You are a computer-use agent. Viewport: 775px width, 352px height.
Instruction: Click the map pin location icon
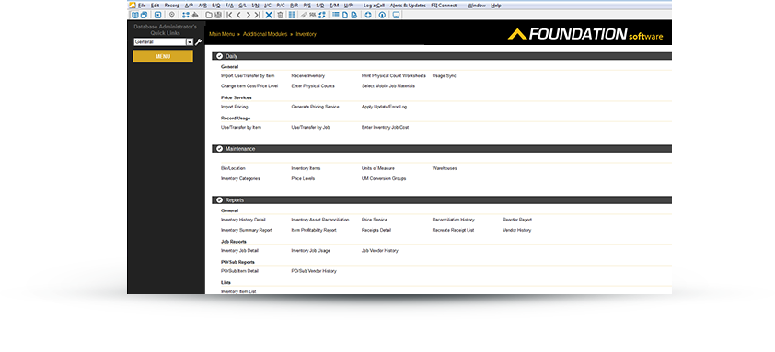[172, 15]
